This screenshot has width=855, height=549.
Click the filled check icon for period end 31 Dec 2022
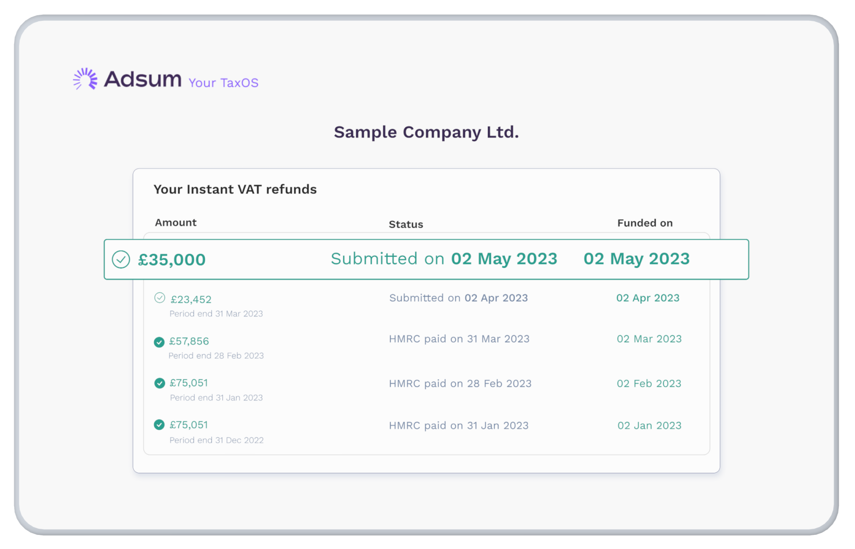[159, 425]
